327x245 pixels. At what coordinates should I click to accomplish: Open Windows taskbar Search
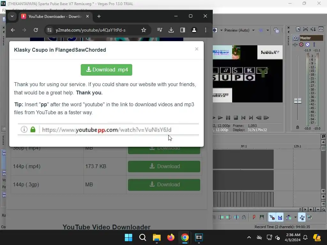click(143, 237)
